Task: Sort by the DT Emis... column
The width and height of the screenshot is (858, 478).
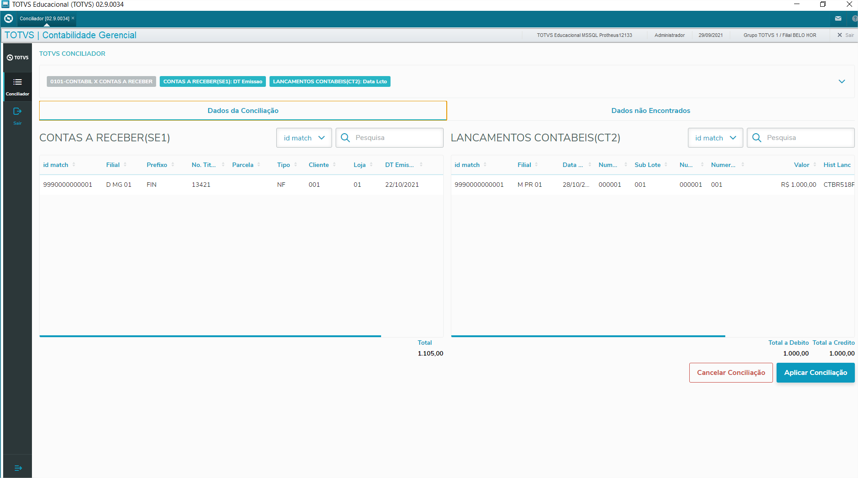Action: [421, 165]
